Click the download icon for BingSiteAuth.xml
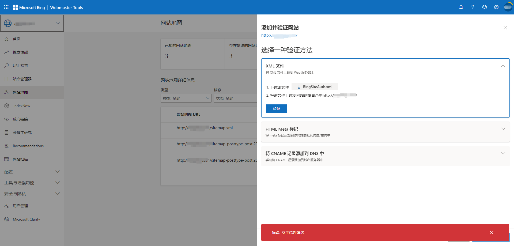 pos(299,87)
